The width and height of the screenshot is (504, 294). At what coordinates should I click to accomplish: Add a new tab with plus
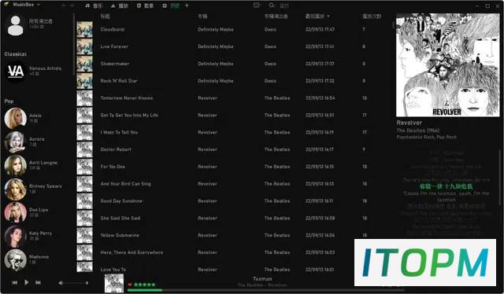187,6
